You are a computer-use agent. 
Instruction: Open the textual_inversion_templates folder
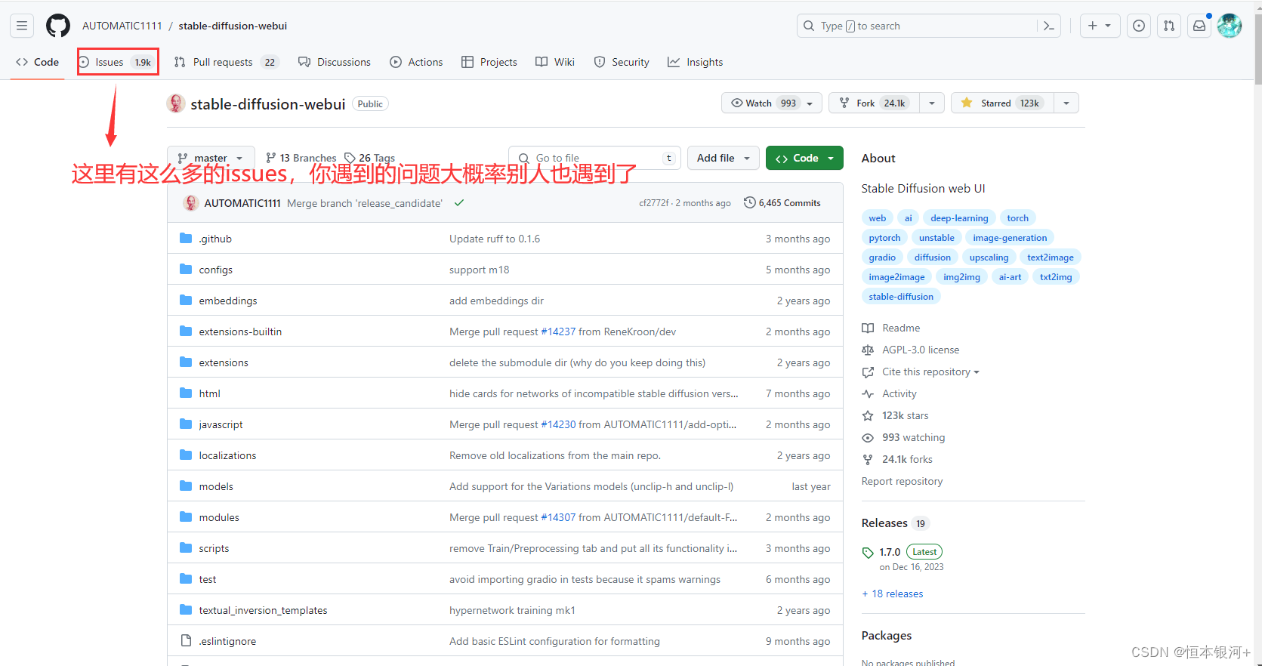(263, 610)
